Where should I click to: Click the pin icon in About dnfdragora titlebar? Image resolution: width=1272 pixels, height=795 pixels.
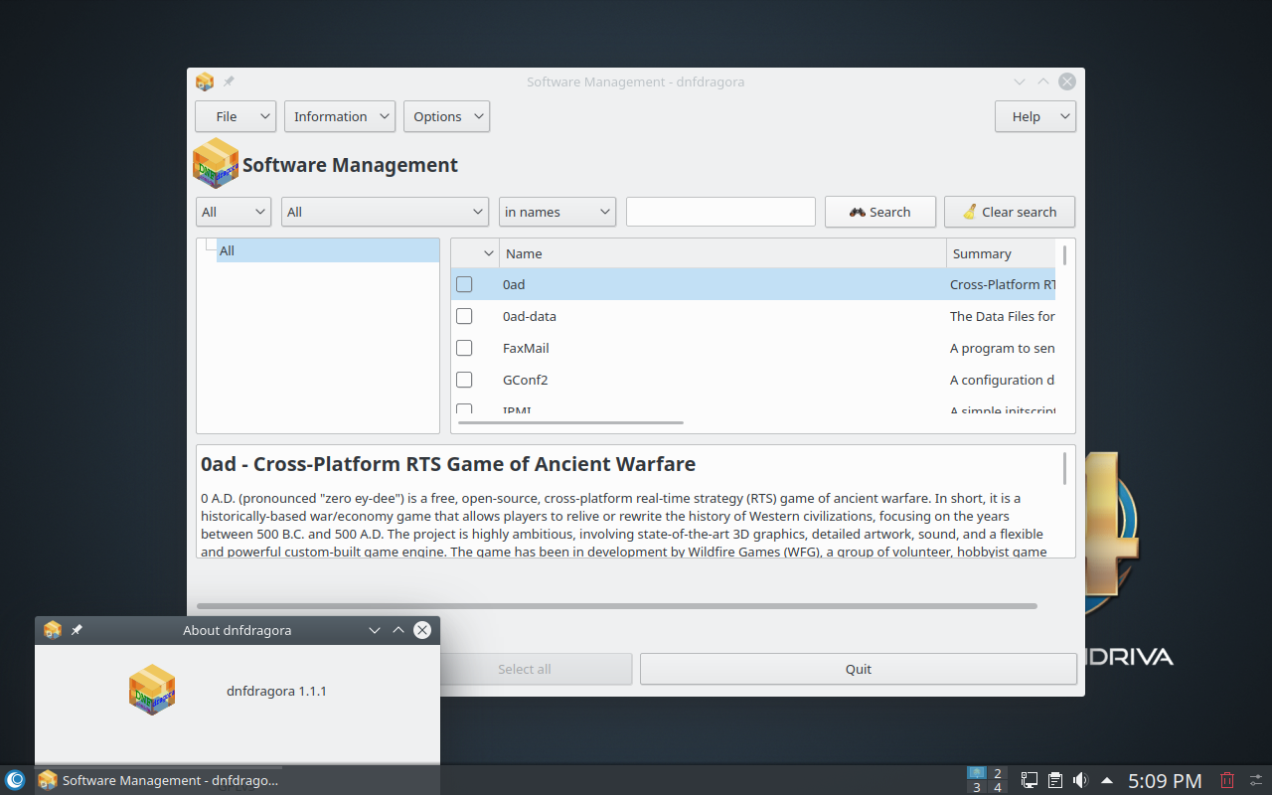pyautogui.click(x=77, y=630)
